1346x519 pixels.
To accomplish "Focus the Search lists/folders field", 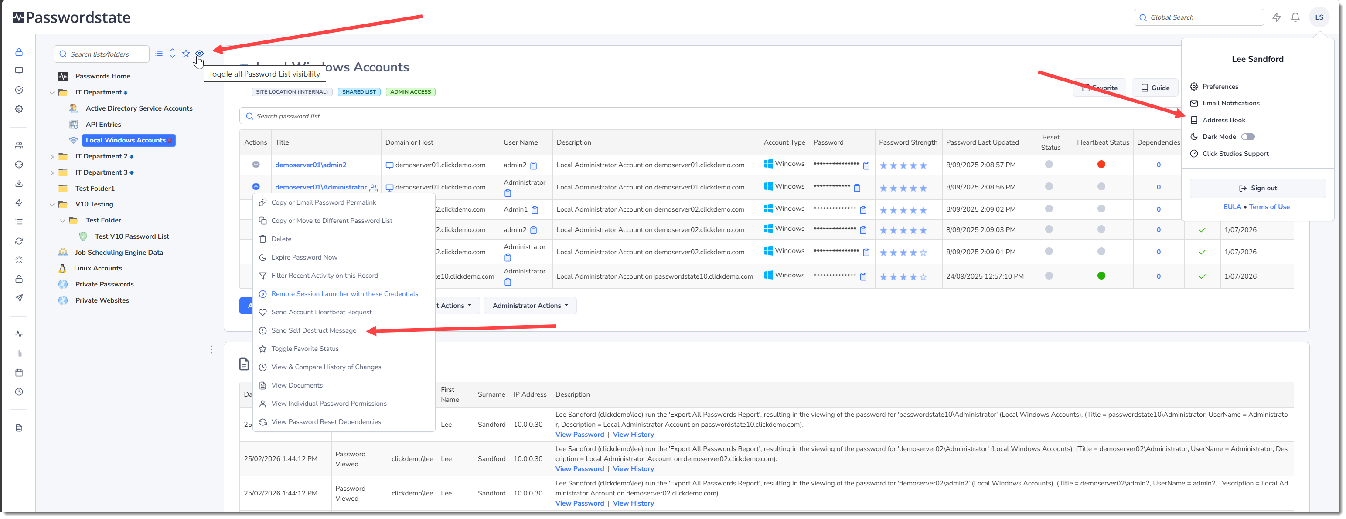I will coord(101,54).
